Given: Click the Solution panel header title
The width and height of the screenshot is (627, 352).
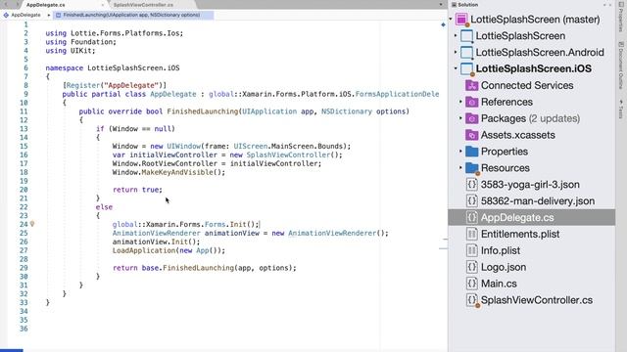Looking at the screenshot, I should (467, 5).
